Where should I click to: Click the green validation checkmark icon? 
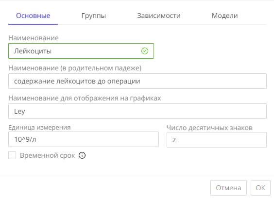[145, 51]
